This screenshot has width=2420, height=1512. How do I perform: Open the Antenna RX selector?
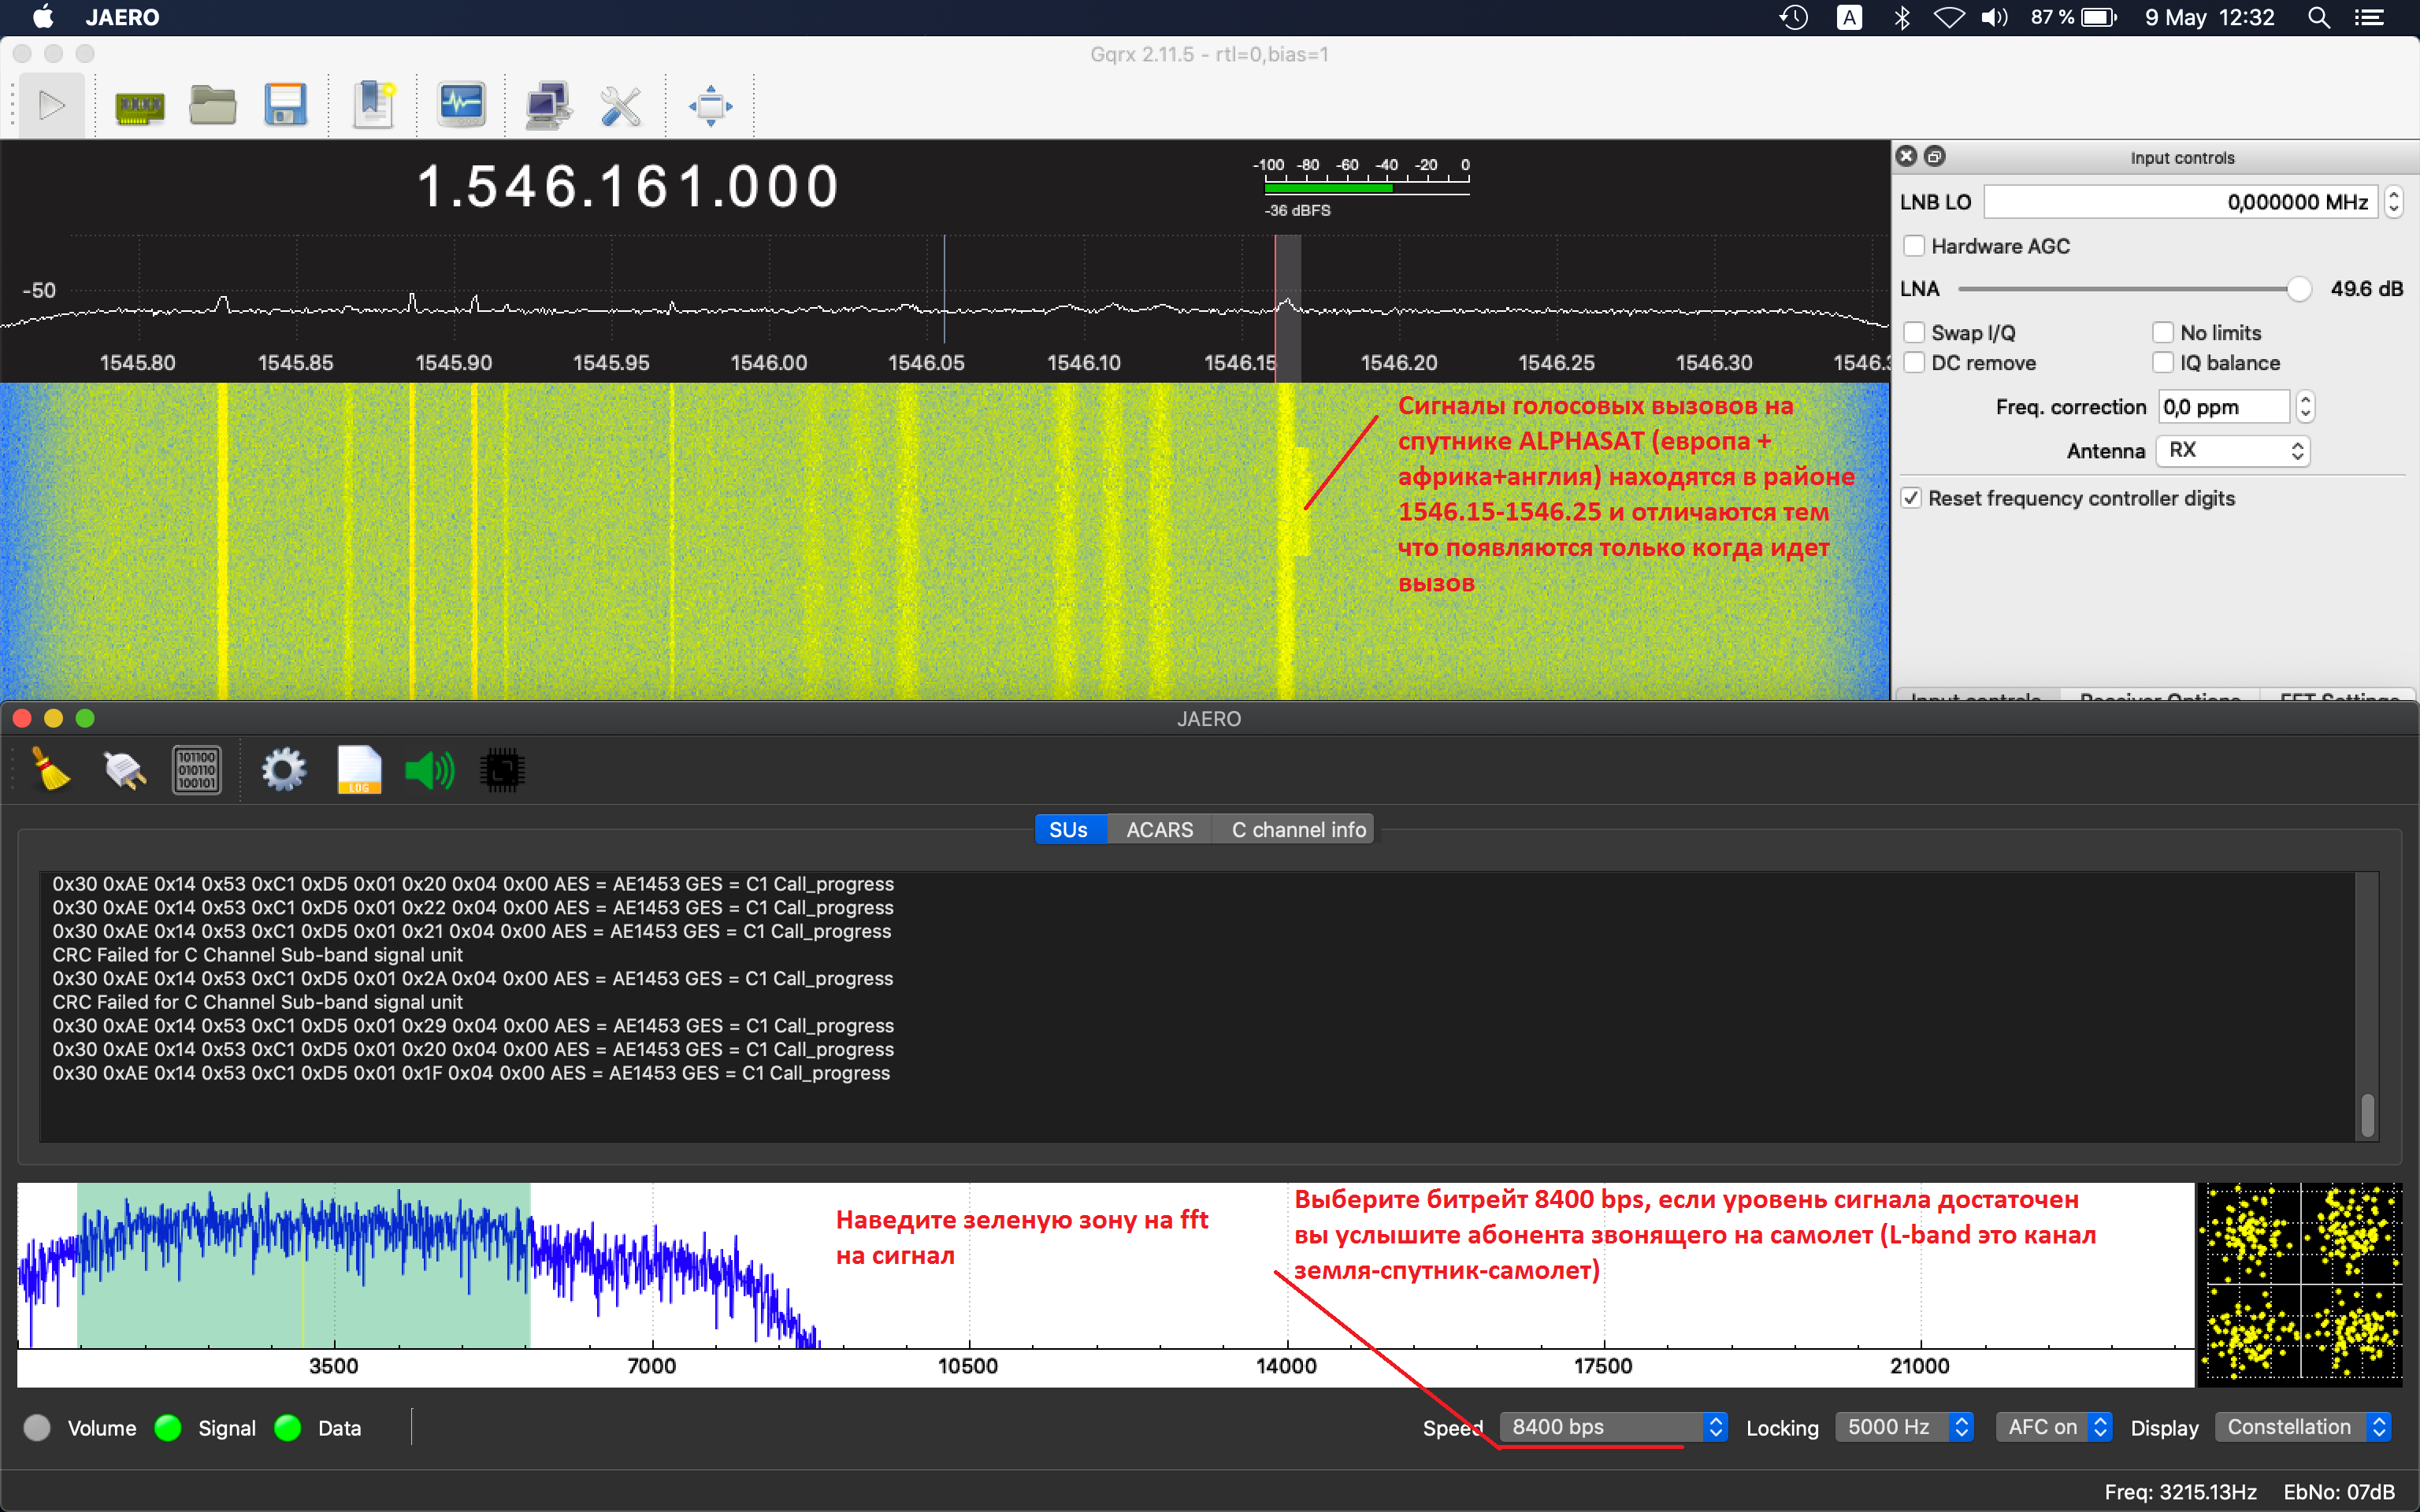click(2232, 451)
